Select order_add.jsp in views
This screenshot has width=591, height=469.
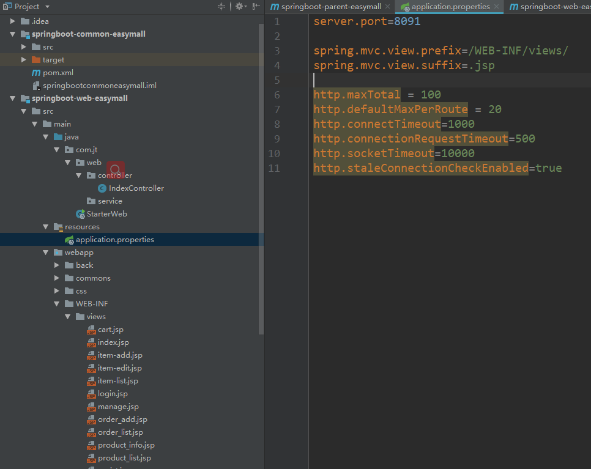122,419
